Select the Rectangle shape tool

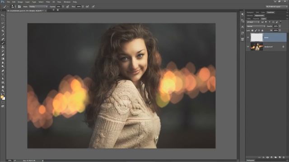3,83
